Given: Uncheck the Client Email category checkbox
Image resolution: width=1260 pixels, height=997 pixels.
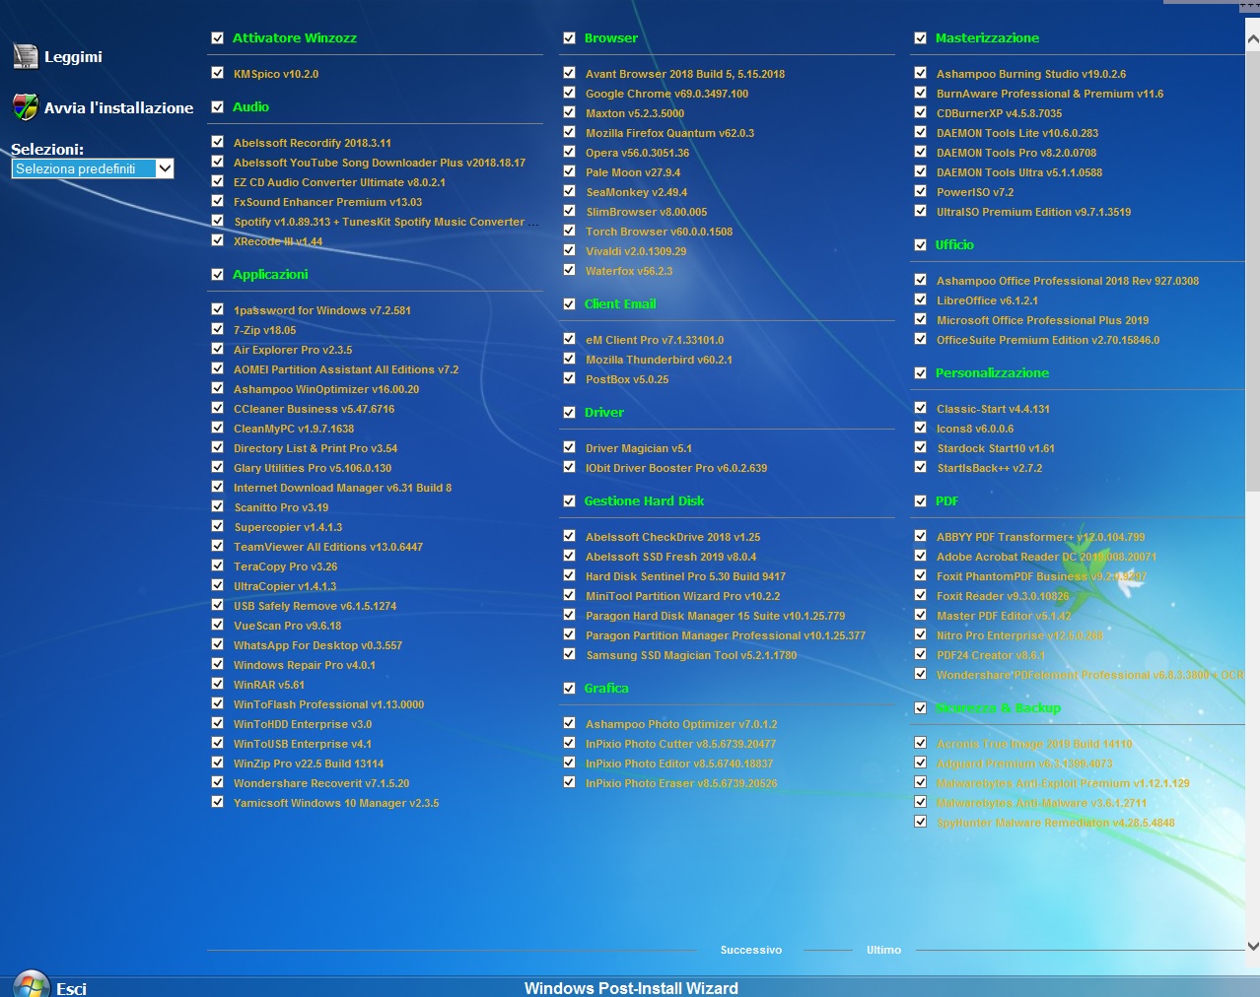Looking at the screenshot, I should 570,303.
